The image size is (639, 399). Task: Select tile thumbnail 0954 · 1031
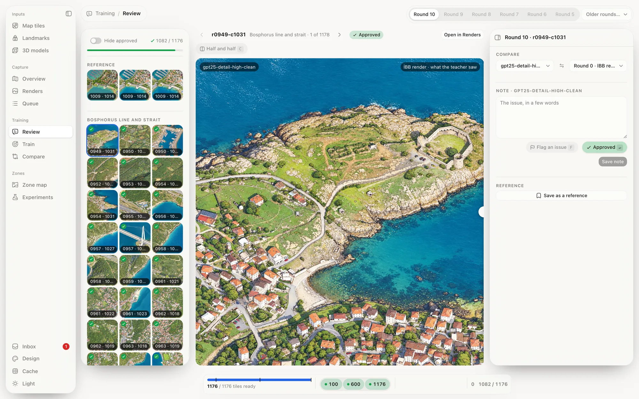coord(102,205)
